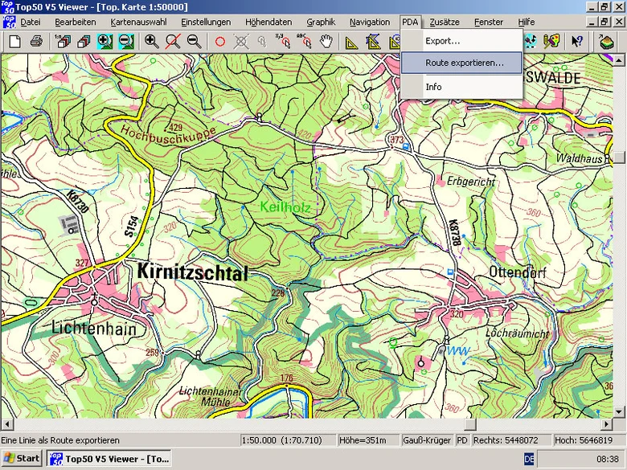Click the magnifier with red strike-through
The image size is (627, 470).
173,41
